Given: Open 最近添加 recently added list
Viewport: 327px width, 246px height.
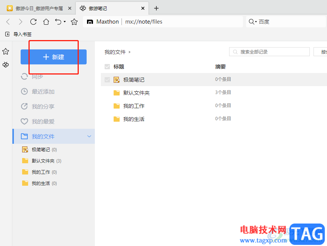Looking at the screenshot, I should pos(43,92).
